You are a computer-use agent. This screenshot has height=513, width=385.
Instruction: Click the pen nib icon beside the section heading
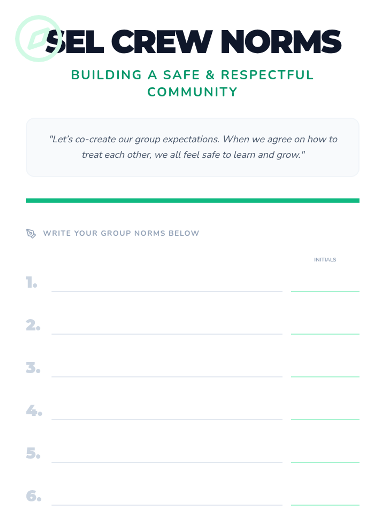tap(31, 233)
